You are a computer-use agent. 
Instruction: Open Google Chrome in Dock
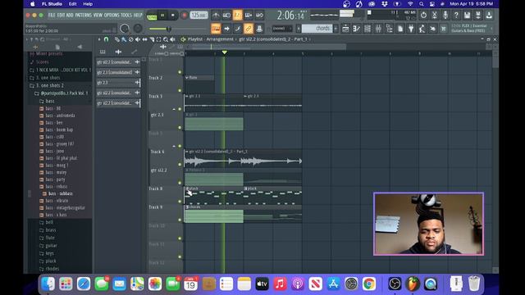368,284
